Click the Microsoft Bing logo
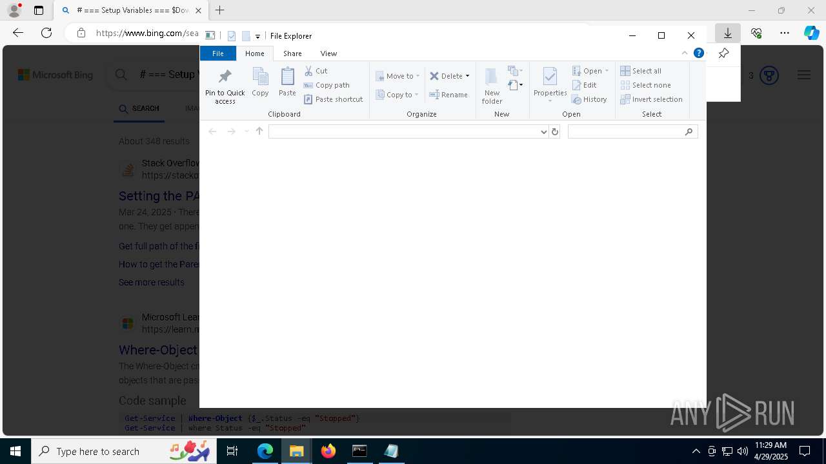This screenshot has width=826, height=464. (55, 75)
